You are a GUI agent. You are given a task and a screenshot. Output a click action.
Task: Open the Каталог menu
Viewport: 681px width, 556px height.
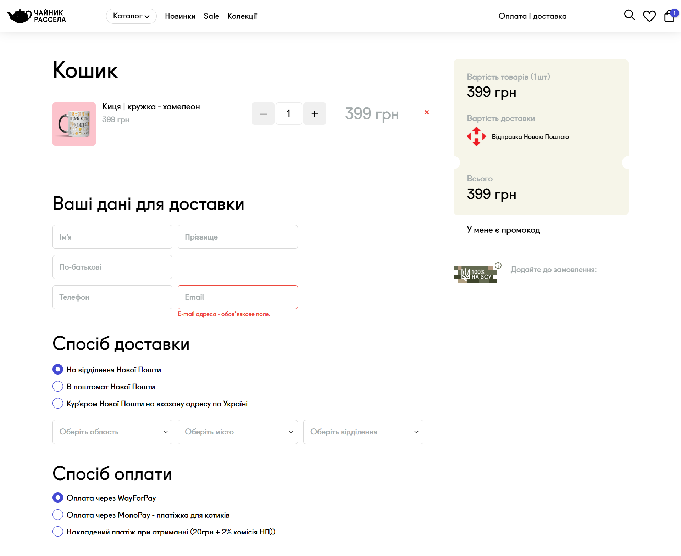pos(131,16)
